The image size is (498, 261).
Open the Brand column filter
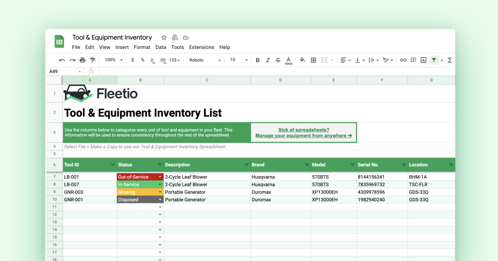pyautogui.click(x=307, y=165)
